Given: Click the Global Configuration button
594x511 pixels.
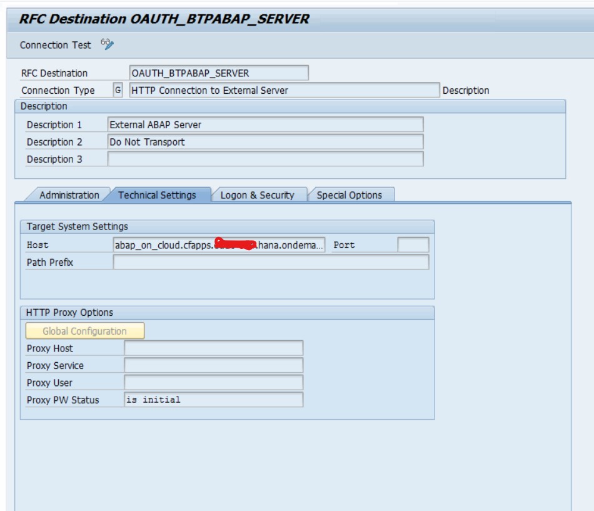Looking at the screenshot, I should pos(85,331).
